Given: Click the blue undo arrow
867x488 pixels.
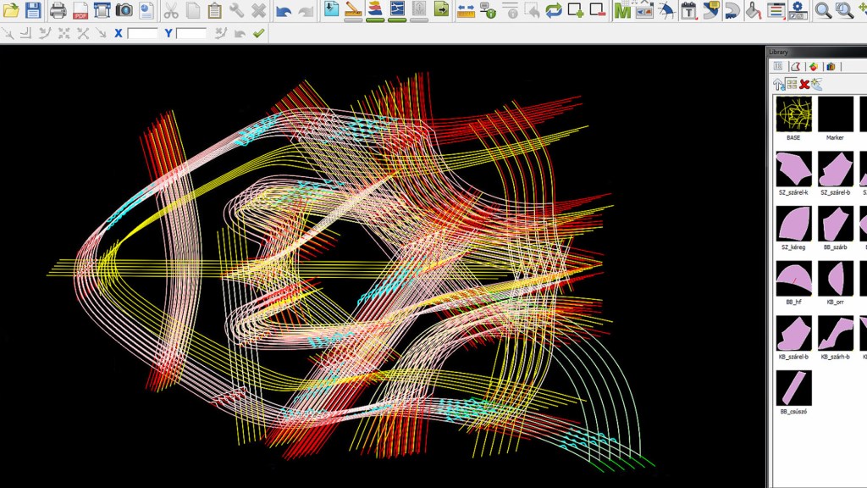Looking at the screenshot, I should click(284, 11).
